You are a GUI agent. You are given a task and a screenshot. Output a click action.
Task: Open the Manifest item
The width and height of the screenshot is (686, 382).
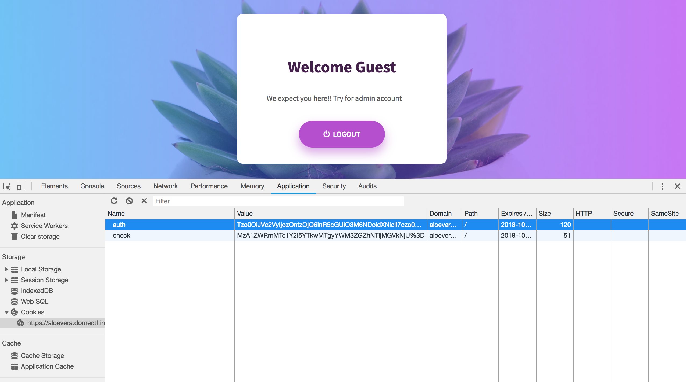coord(33,215)
